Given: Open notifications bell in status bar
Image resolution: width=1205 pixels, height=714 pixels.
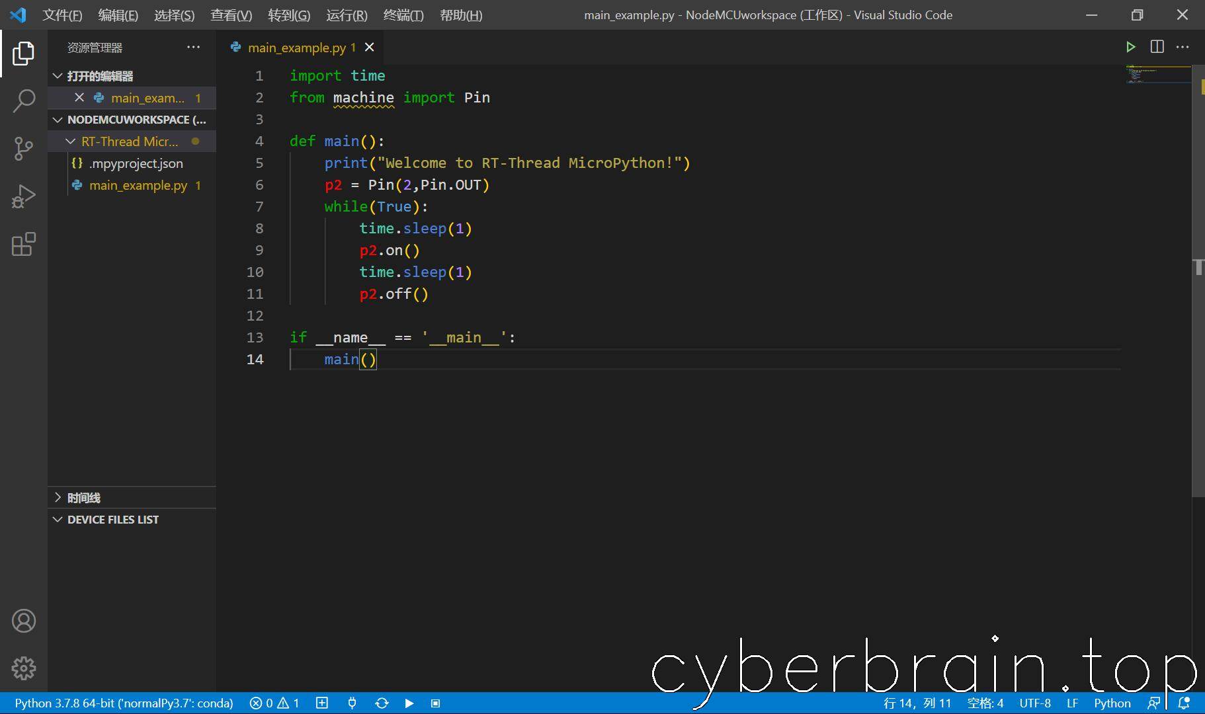Looking at the screenshot, I should [x=1184, y=703].
